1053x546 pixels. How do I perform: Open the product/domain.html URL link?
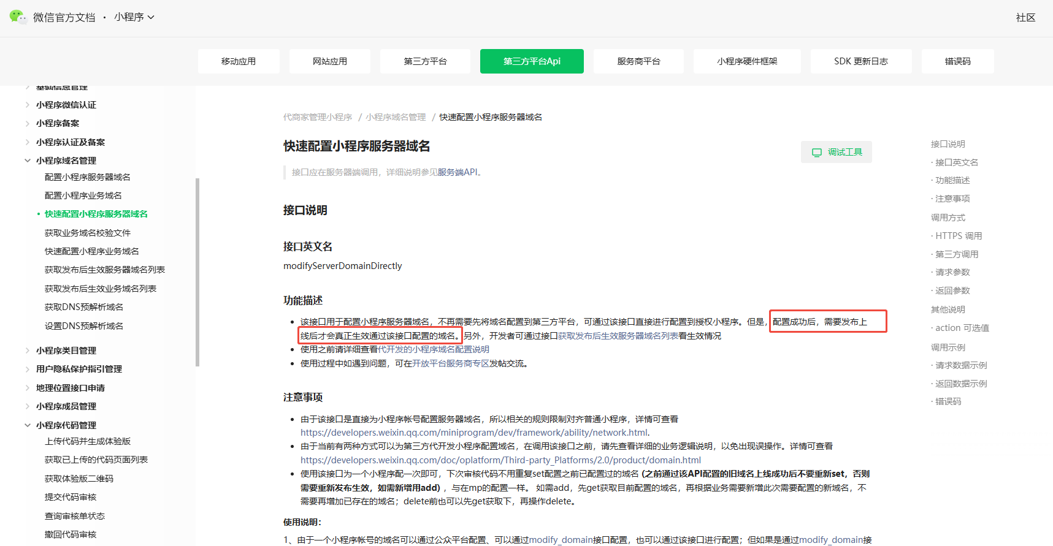point(500,460)
